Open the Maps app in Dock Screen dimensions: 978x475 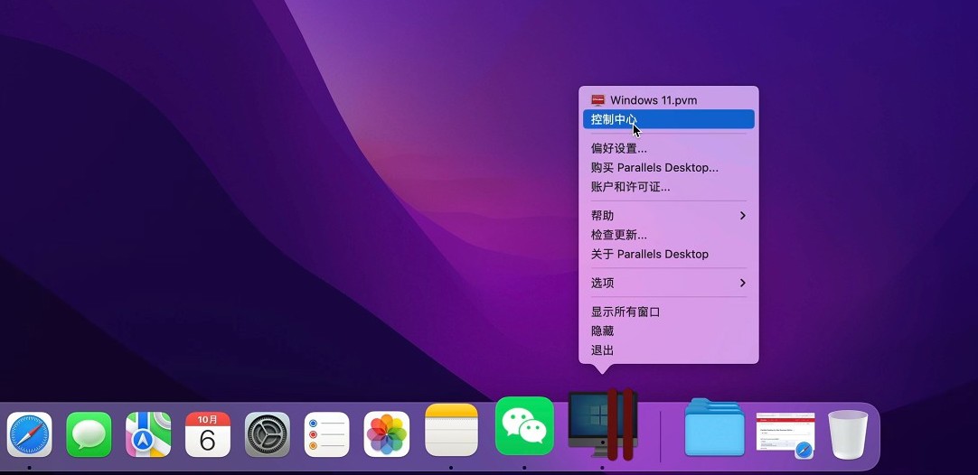148,435
